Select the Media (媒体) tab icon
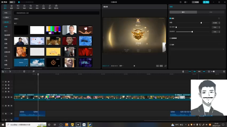 point(5,6)
